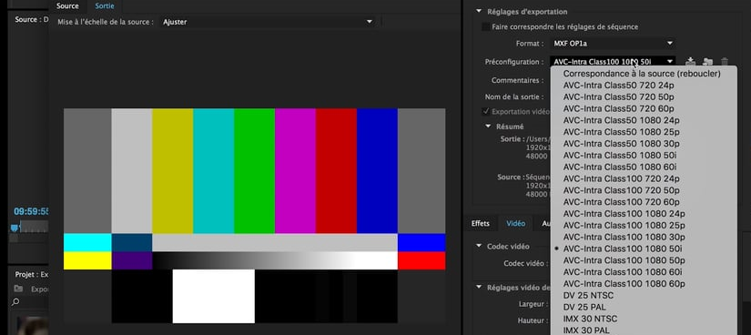Click the delete preset trash icon
The height and width of the screenshot is (335, 751).
click(x=725, y=61)
